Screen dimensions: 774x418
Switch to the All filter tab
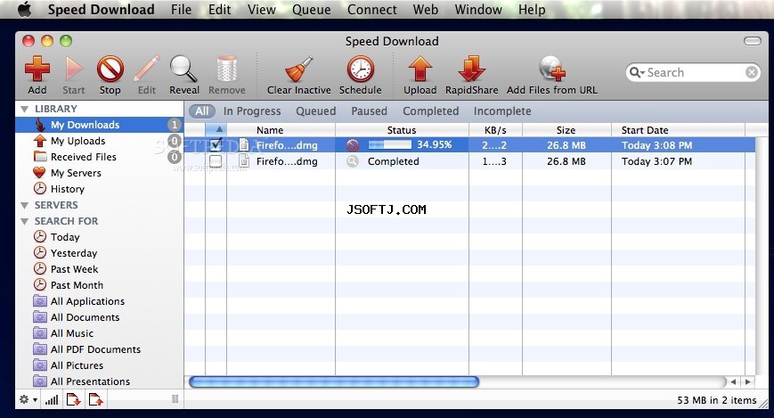(201, 111)
